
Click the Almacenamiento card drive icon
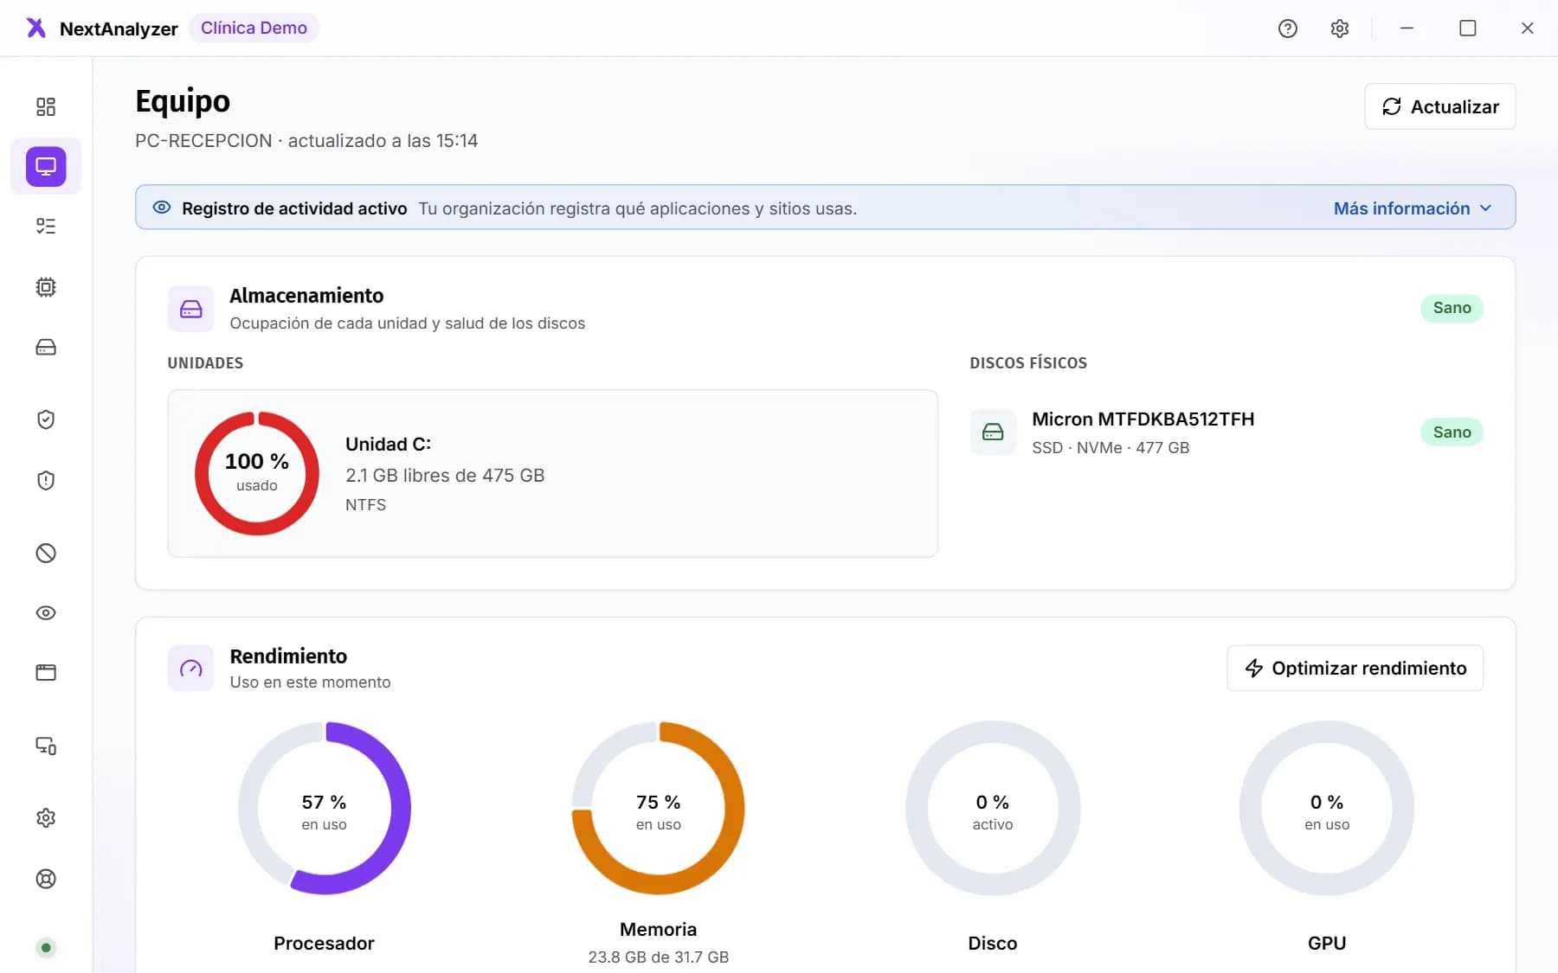point(191,309)
